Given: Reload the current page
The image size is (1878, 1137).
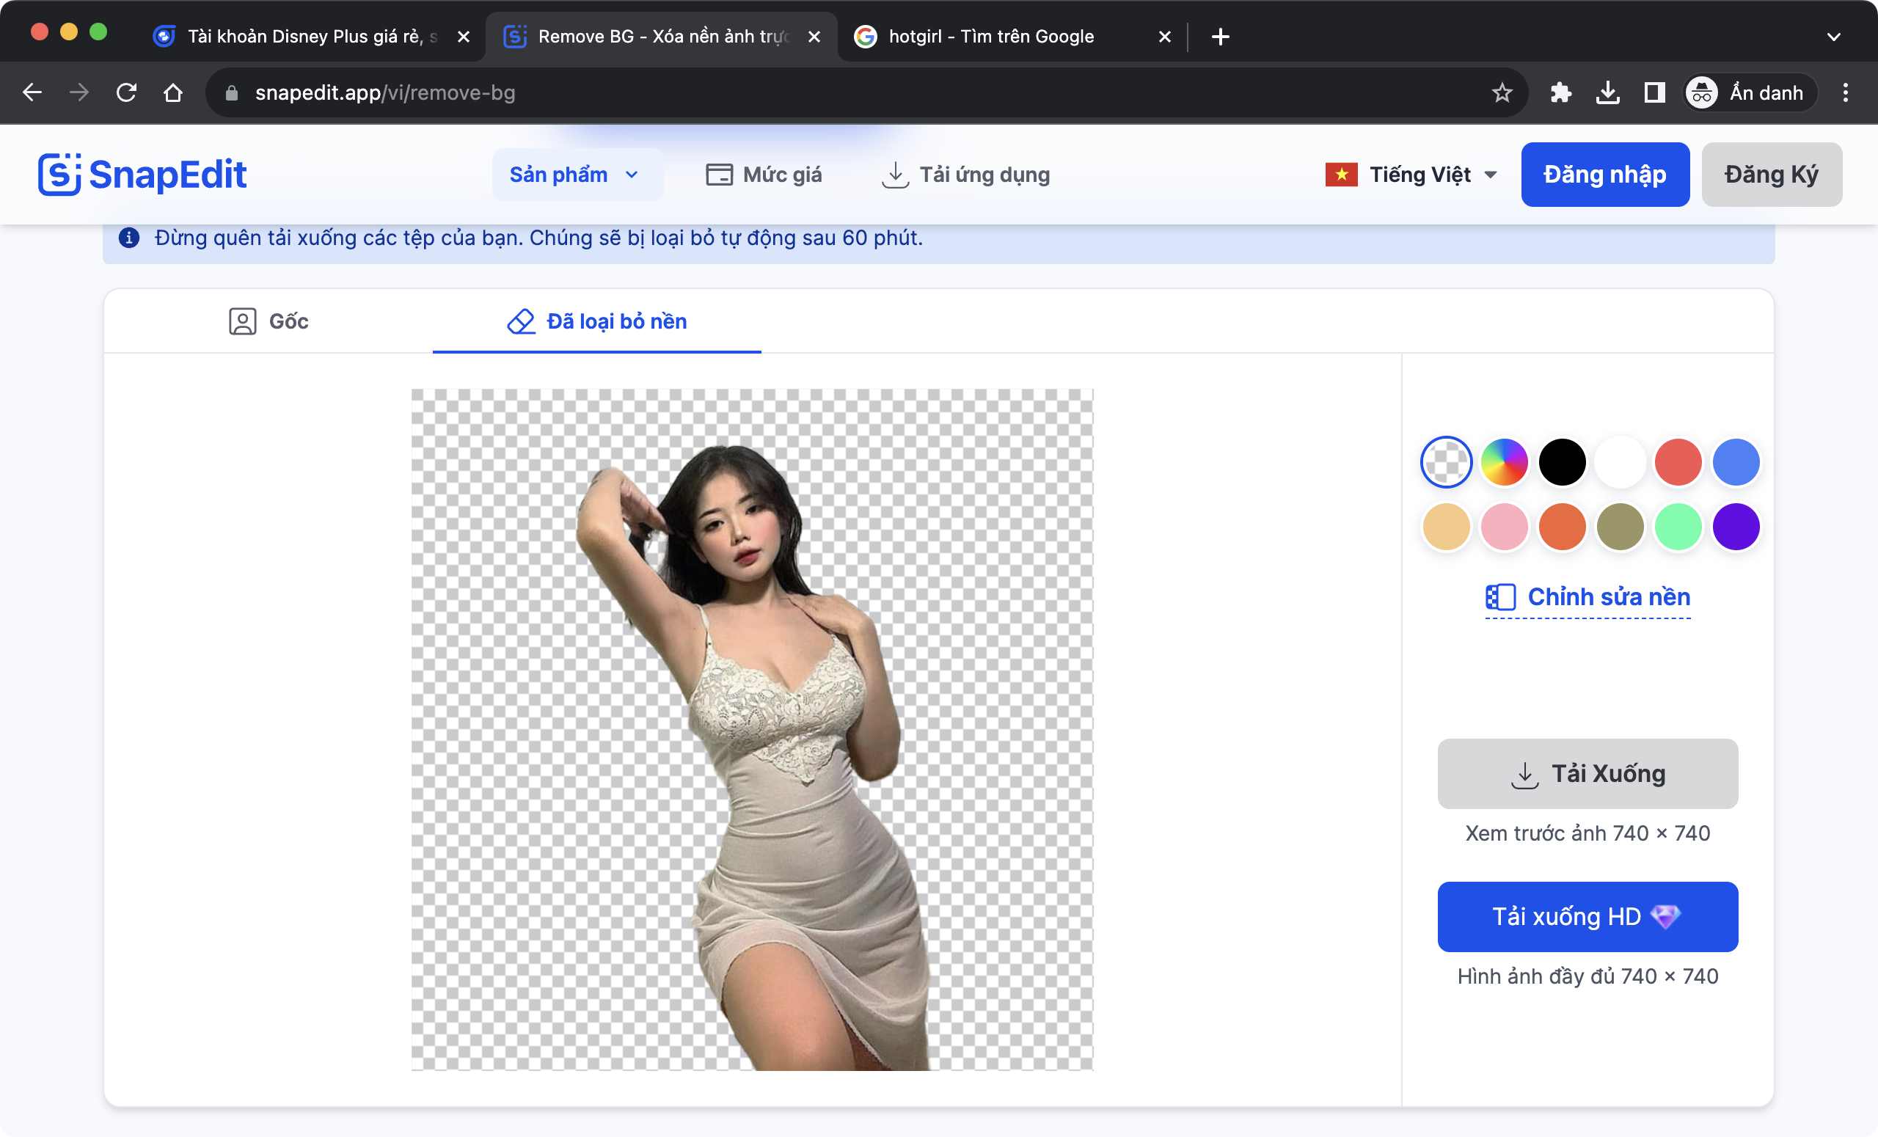Looking at the screenshot, I should click(126, 92).
